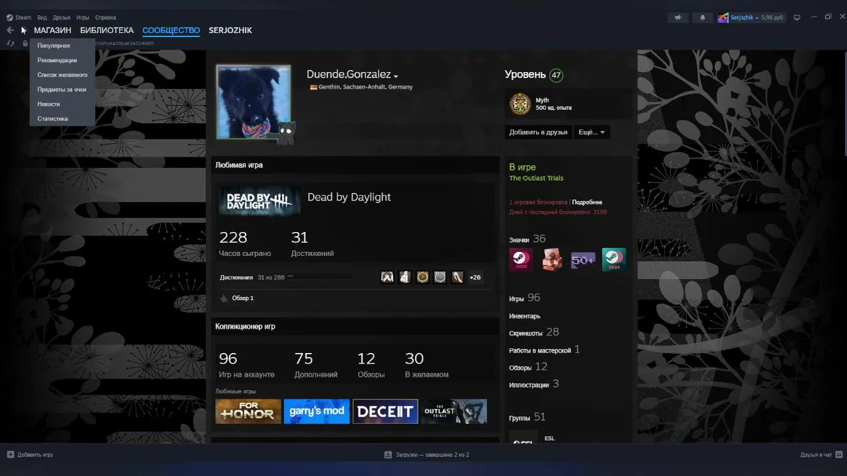Open the Значки badges link

[527, 239]
